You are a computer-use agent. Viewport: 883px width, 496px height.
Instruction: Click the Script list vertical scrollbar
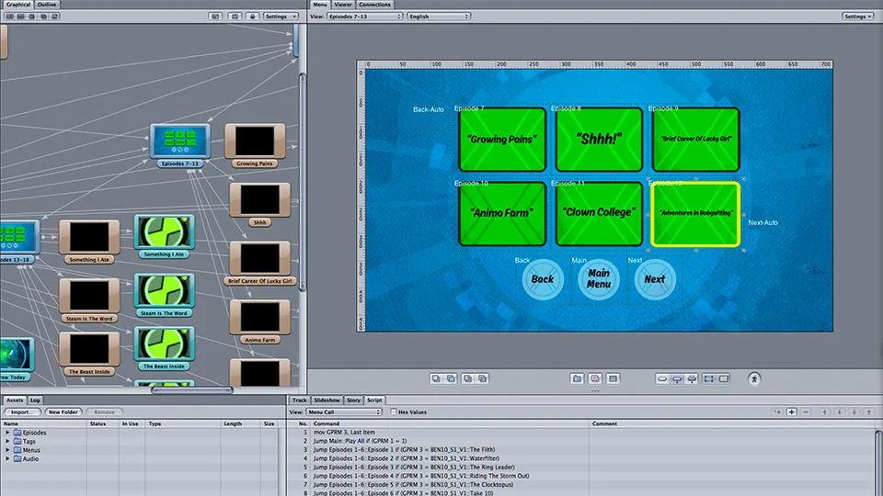[878, 461]
